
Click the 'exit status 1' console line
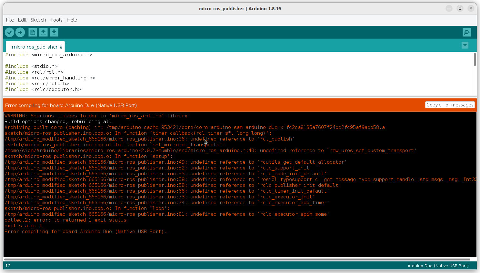tap(23, 226)
